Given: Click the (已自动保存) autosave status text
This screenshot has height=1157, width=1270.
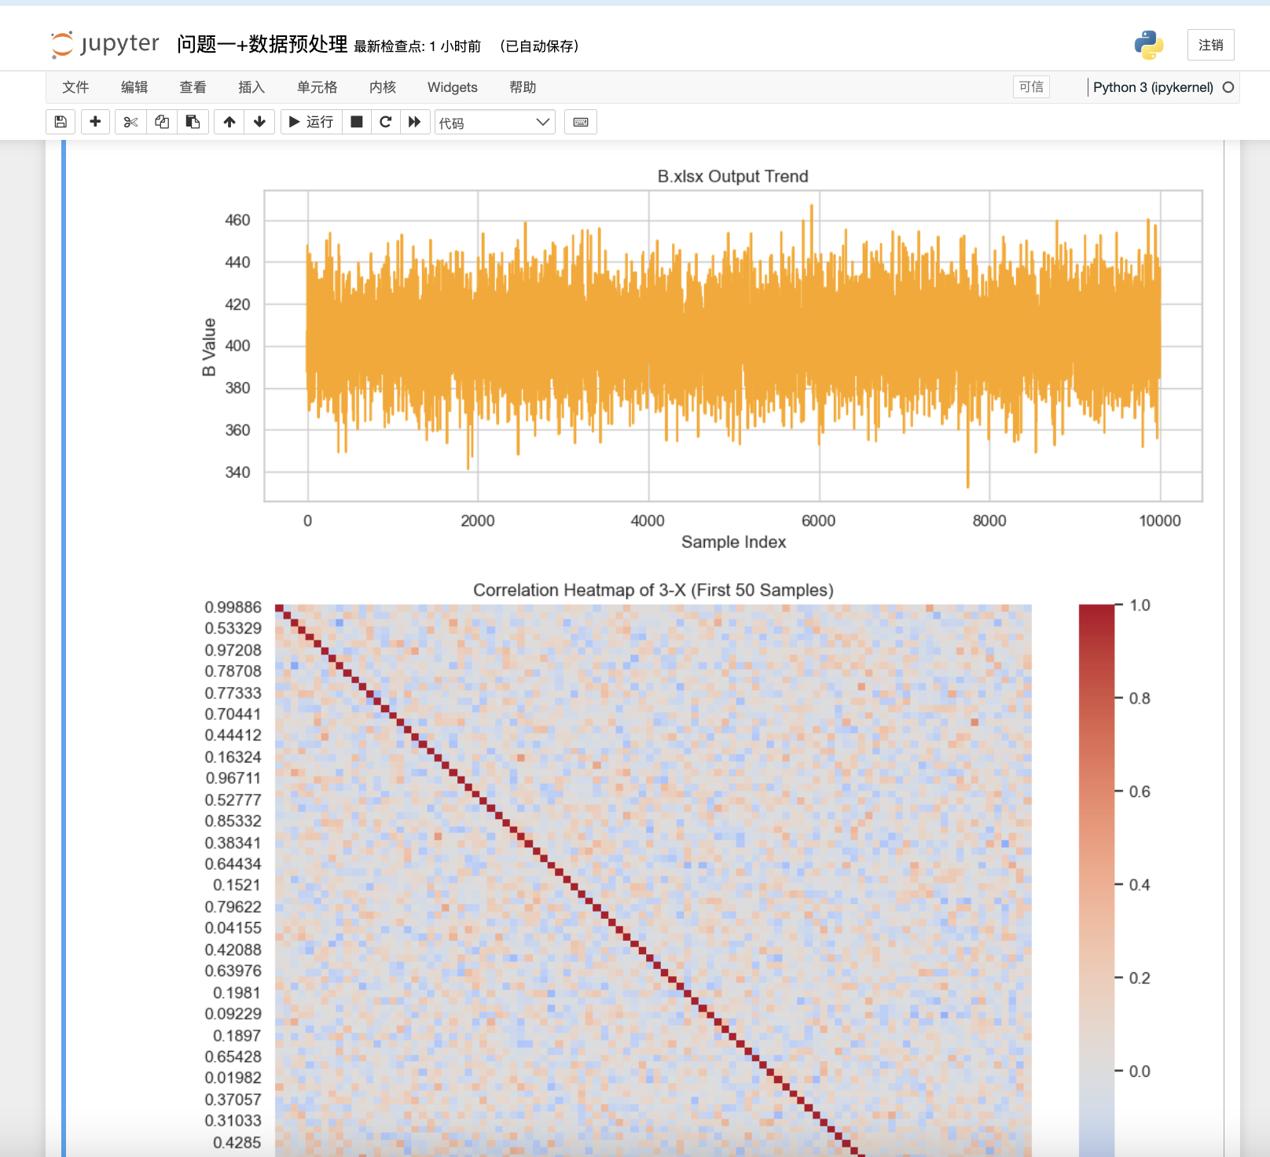Looking at the screenshot, I should click(x=539, y=46).
